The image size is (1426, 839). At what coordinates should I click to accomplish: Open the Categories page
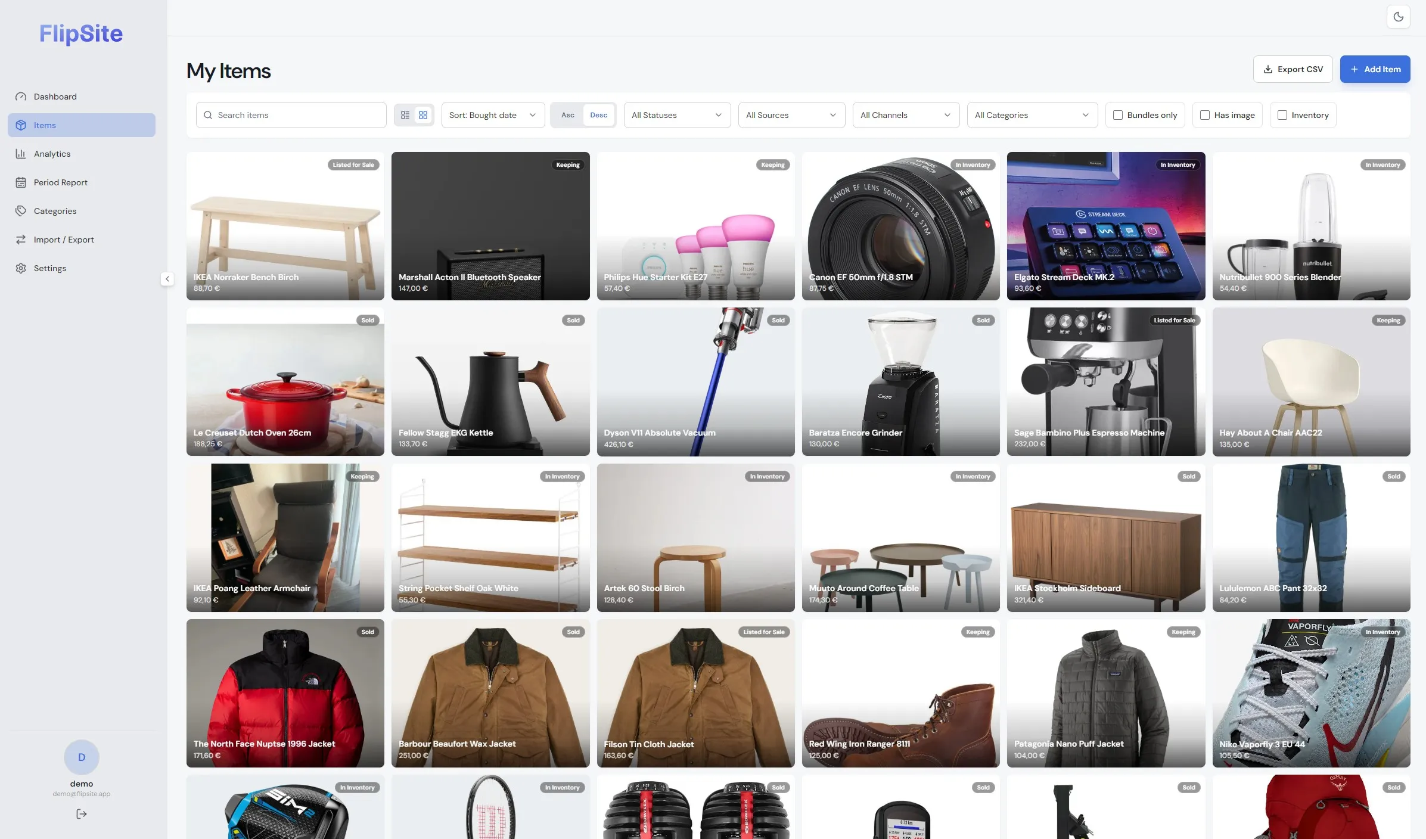(82, 211)
